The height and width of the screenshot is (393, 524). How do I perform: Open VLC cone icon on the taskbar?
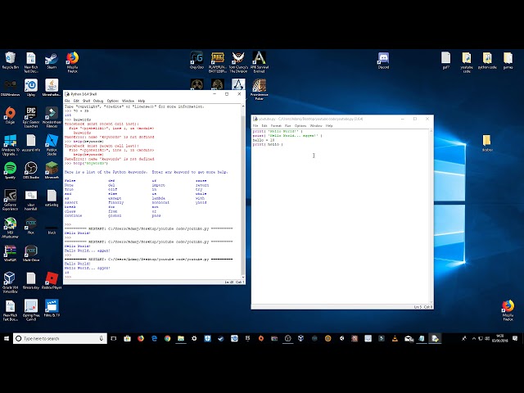pyautogui.click(x=395, y=338)
